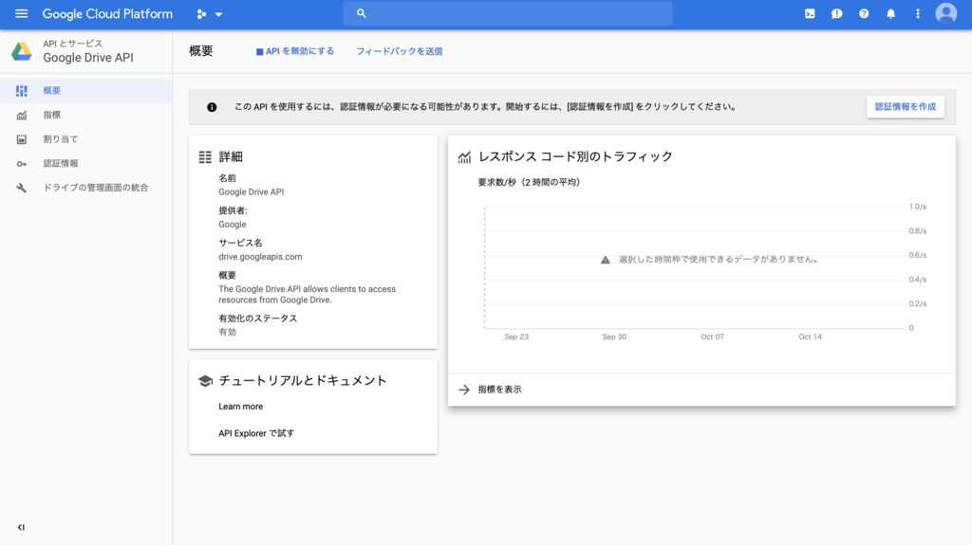Click 認証情報を作成 button
The height and width of the screenshot is (545, 972).
[905, 106]
